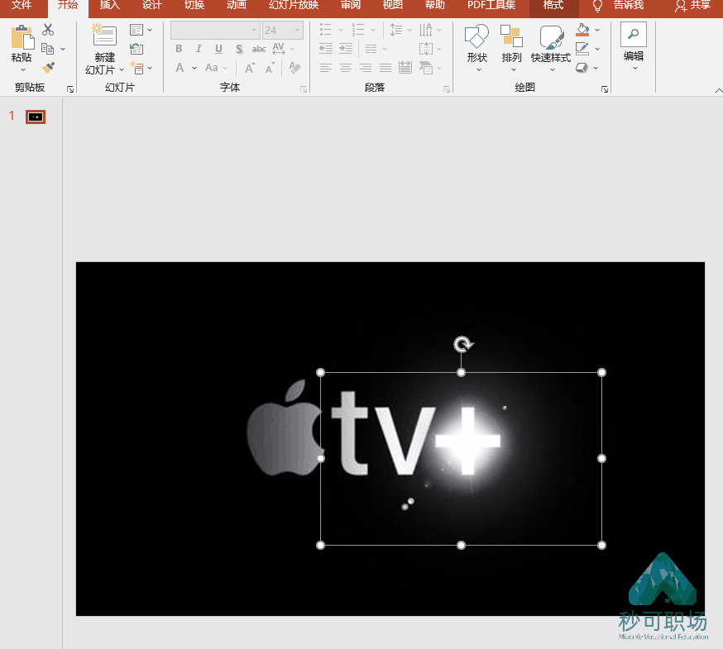Toggle Italic formatting

pos(199,49)
